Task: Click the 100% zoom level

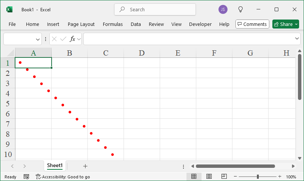Action: (291, 177)
